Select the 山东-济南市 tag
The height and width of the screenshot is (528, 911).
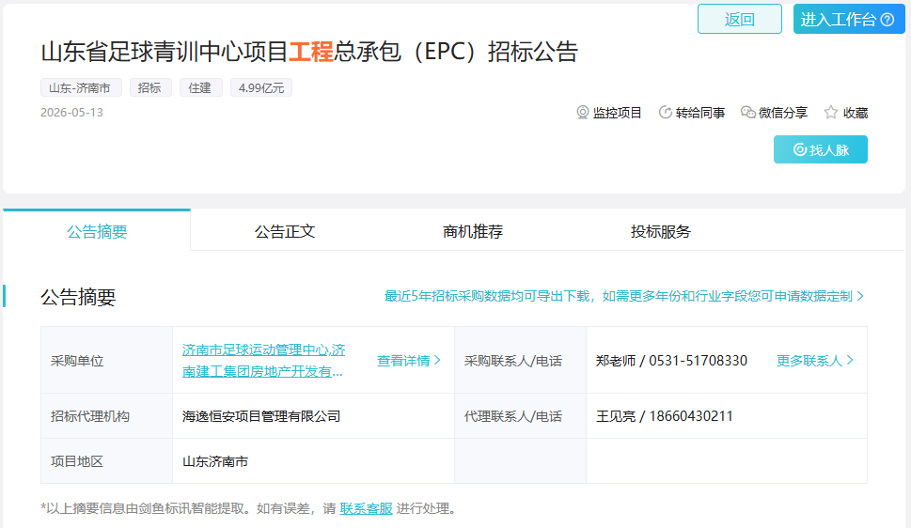click(x=81, y=87)
